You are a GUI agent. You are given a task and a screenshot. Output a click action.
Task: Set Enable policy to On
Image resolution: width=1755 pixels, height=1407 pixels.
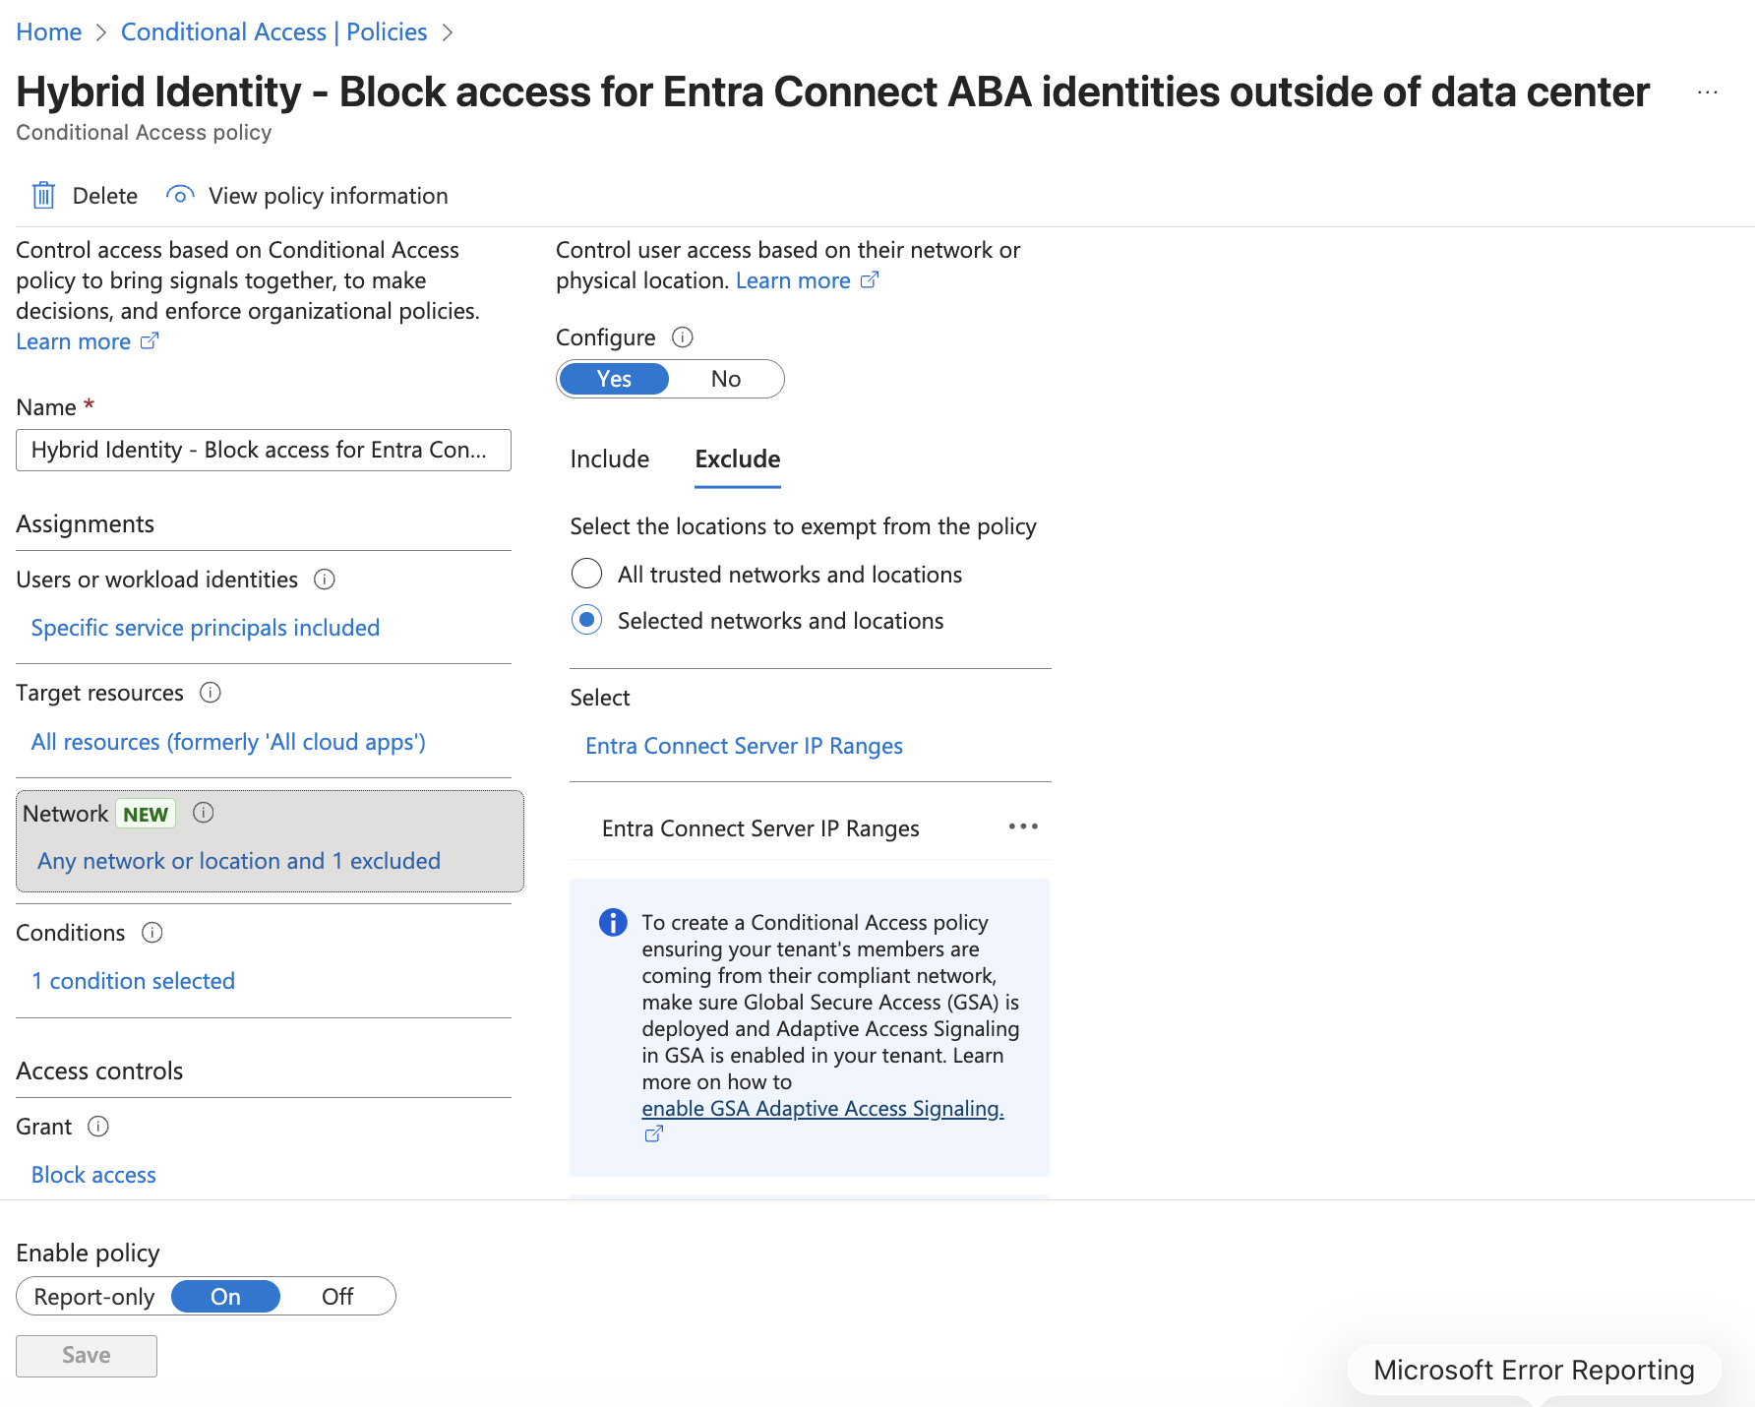[225, 1297]
